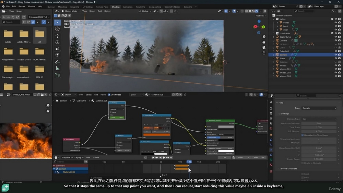The width and height of the screenshot is (343, 193).
Task: Open the Output properties tab
Action: tap(271, 113)
